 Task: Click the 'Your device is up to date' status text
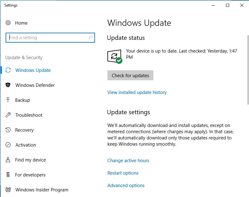181,54
